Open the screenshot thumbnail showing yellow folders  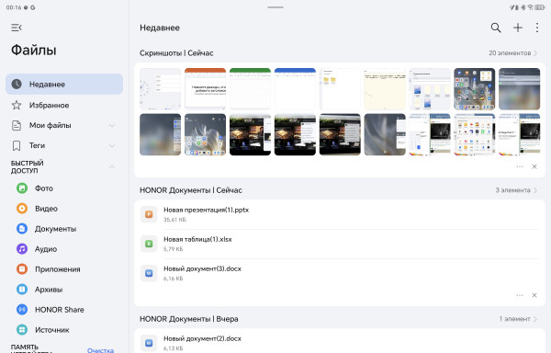(x=340, y=89)
